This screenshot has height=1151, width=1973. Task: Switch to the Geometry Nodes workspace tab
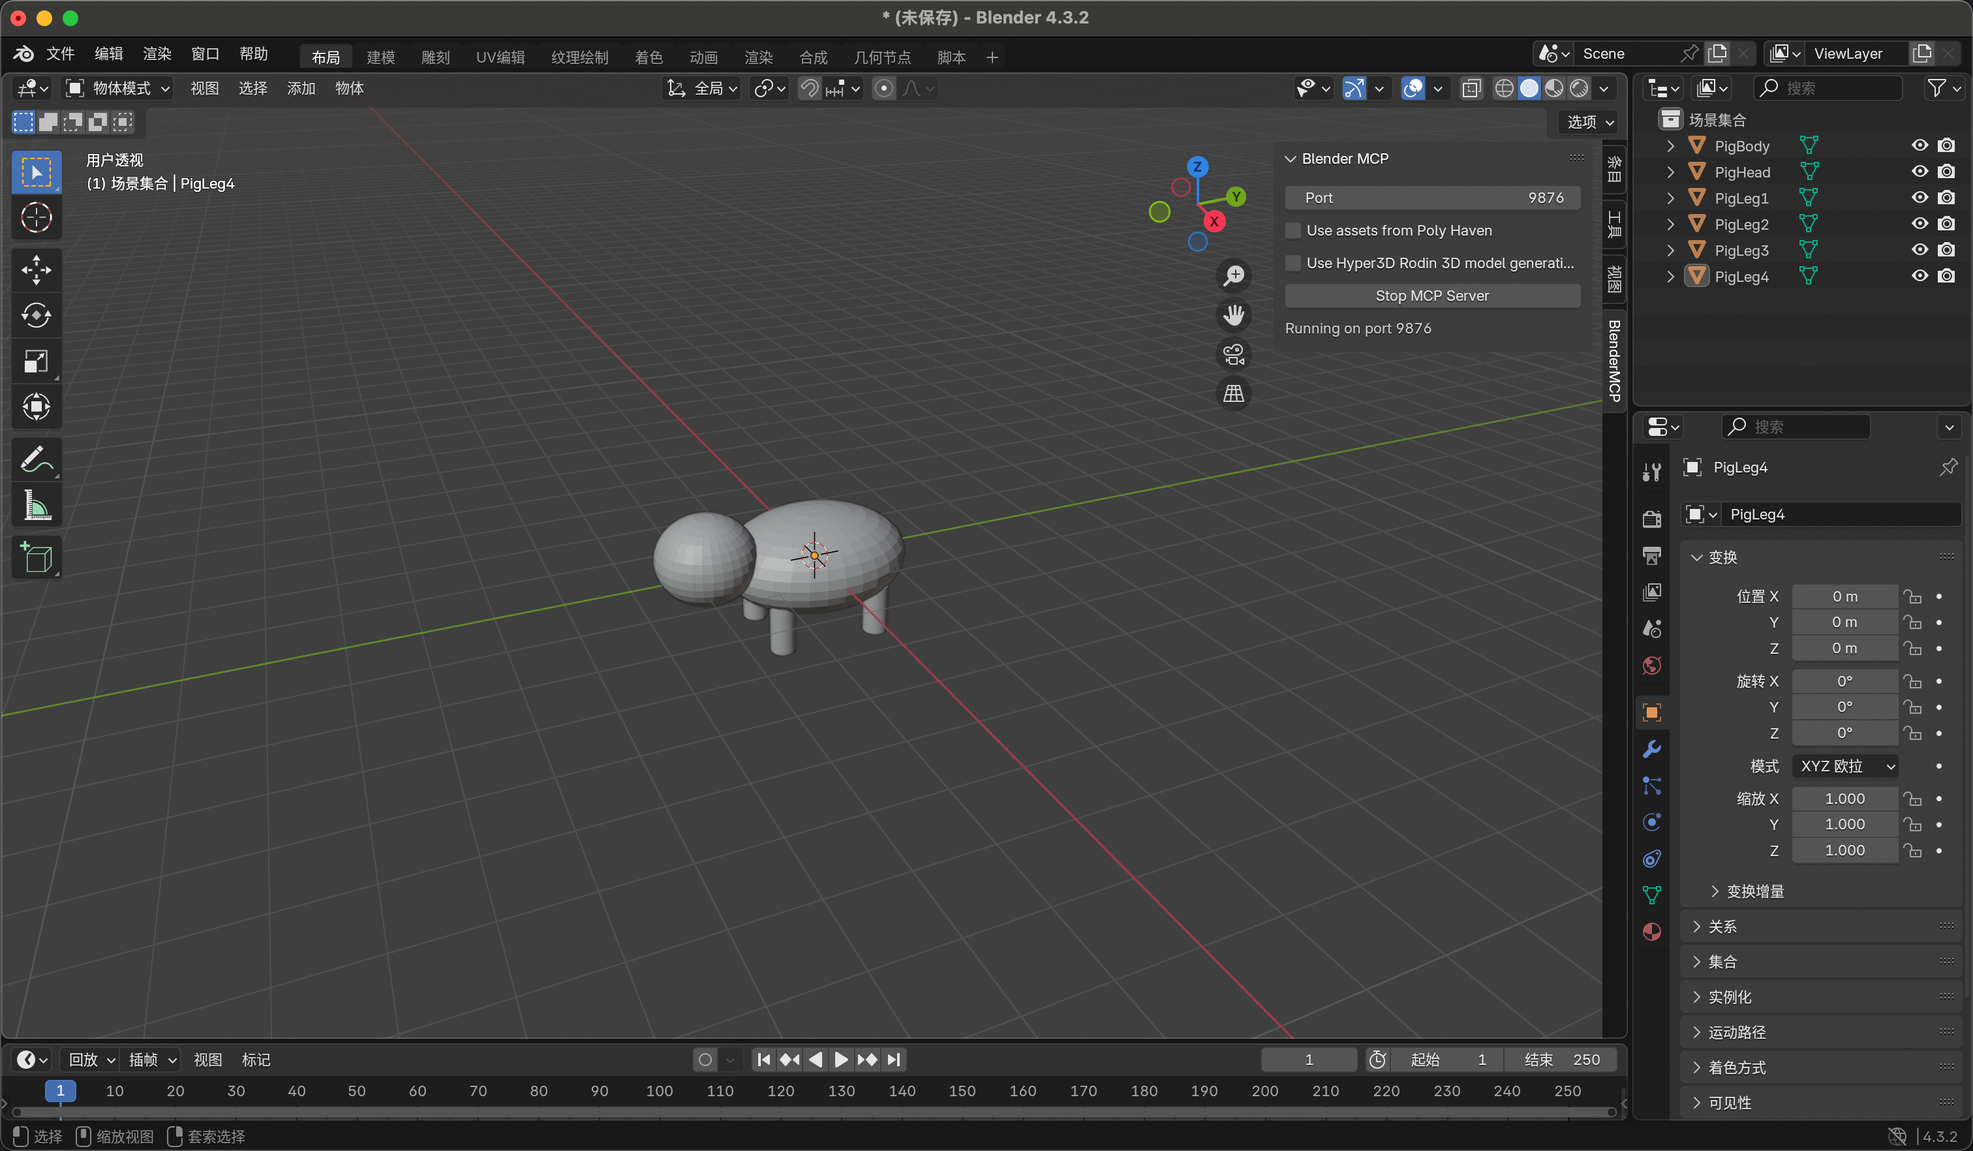[881, 57]
